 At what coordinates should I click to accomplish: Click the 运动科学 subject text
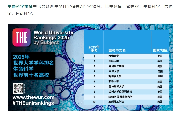point(24,13)
